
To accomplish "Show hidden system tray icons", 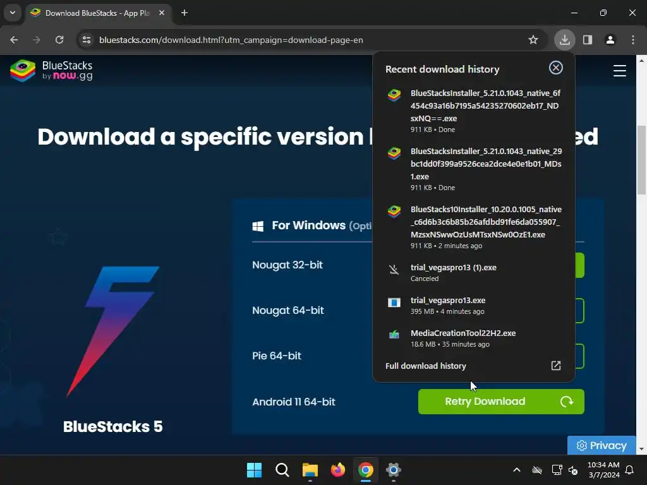I will 517,470.
